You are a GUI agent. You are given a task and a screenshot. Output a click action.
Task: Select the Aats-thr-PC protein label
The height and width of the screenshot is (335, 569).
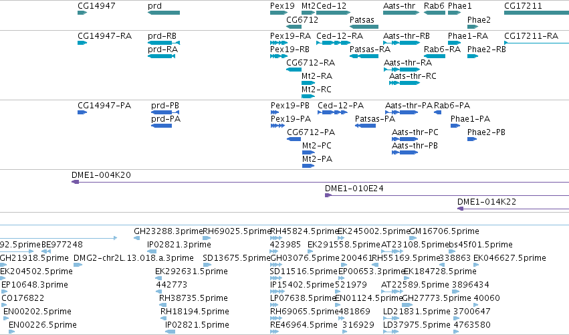click(x=415, y=132)
